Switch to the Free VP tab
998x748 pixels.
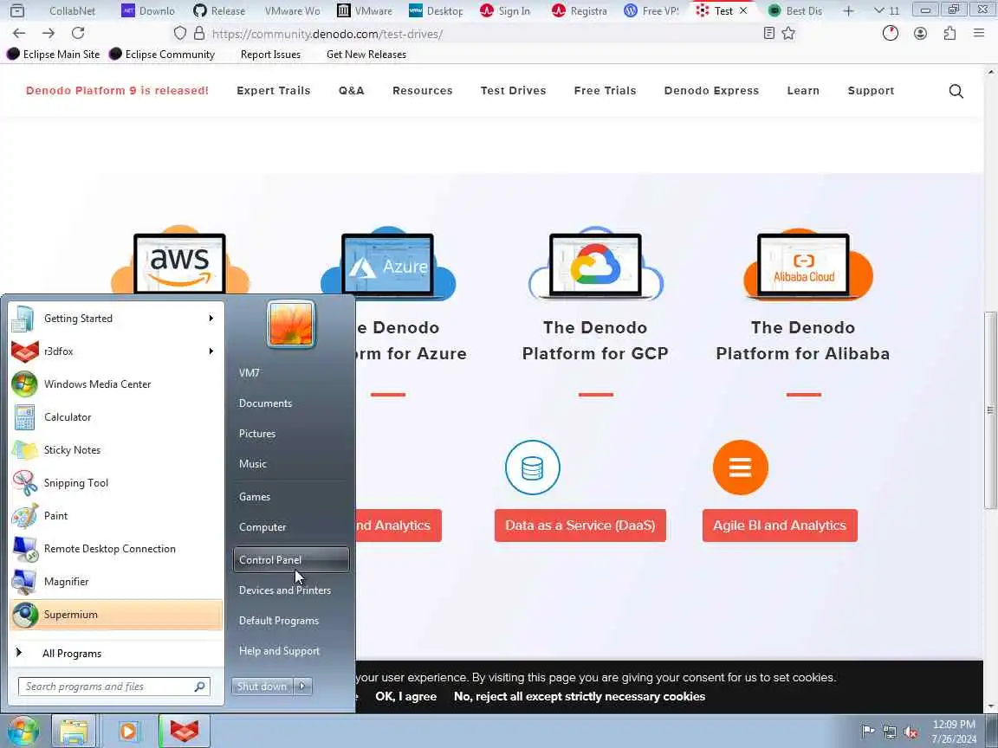pos(651,10)
